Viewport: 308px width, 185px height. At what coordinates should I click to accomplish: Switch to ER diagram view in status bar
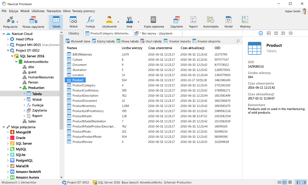(x=290, y=182)
